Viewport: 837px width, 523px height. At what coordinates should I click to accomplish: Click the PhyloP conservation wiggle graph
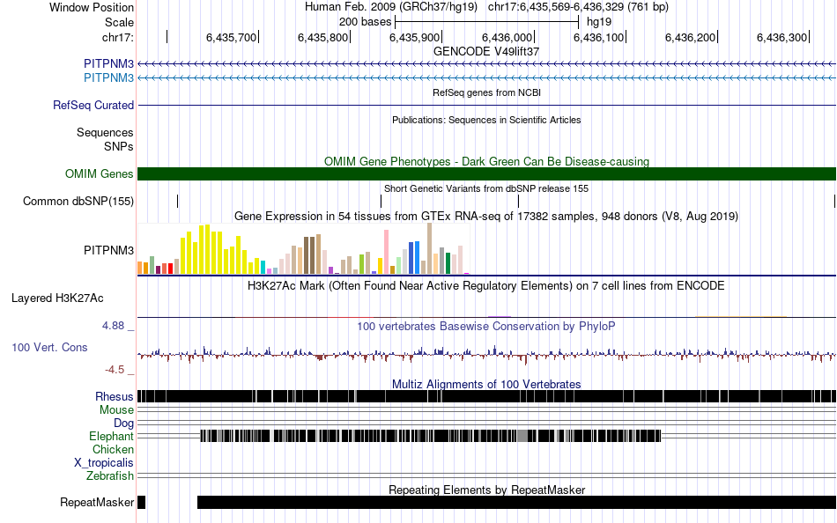486,354
